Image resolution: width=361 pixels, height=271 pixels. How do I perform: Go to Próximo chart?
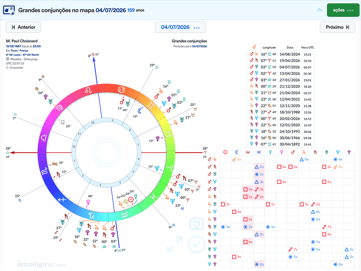337,27
